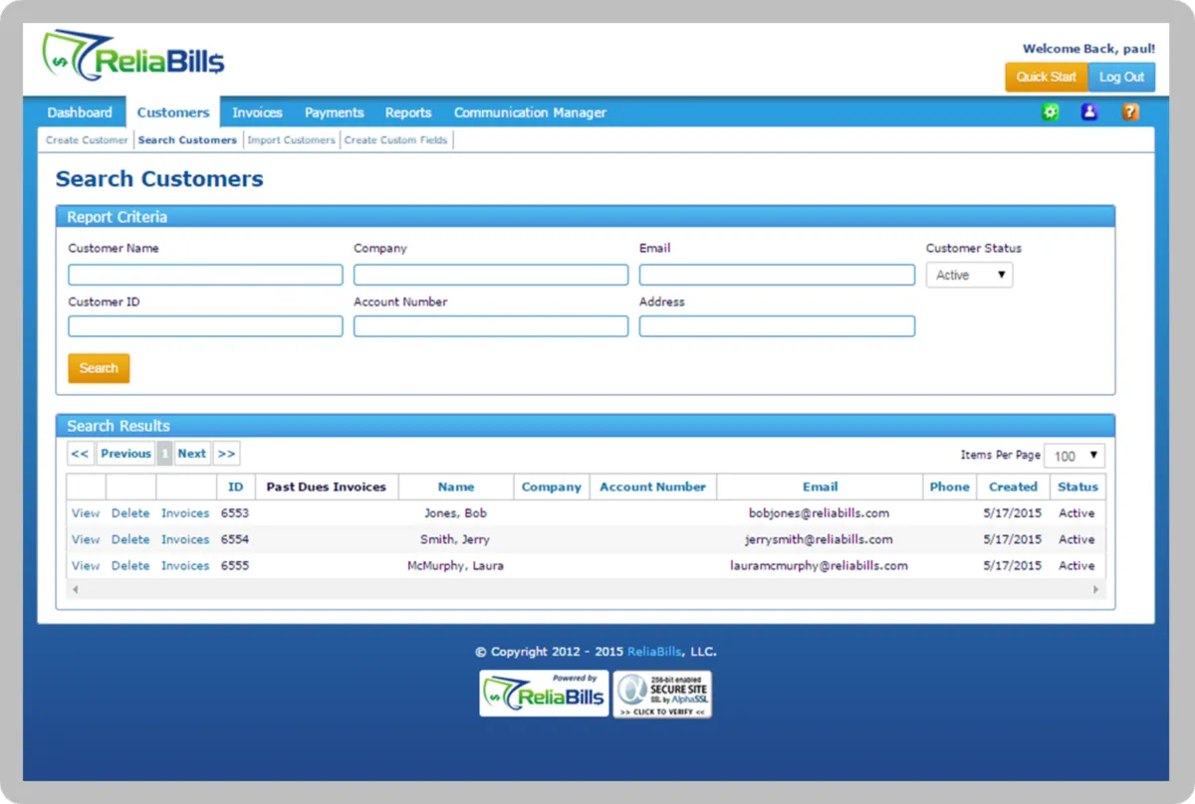The height and width of the screenshot is (804, 1195).
Task: Click the Company input field
Action: 491,275
